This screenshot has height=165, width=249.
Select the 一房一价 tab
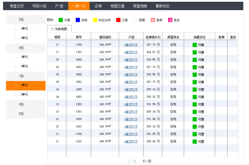pos(79,6)
